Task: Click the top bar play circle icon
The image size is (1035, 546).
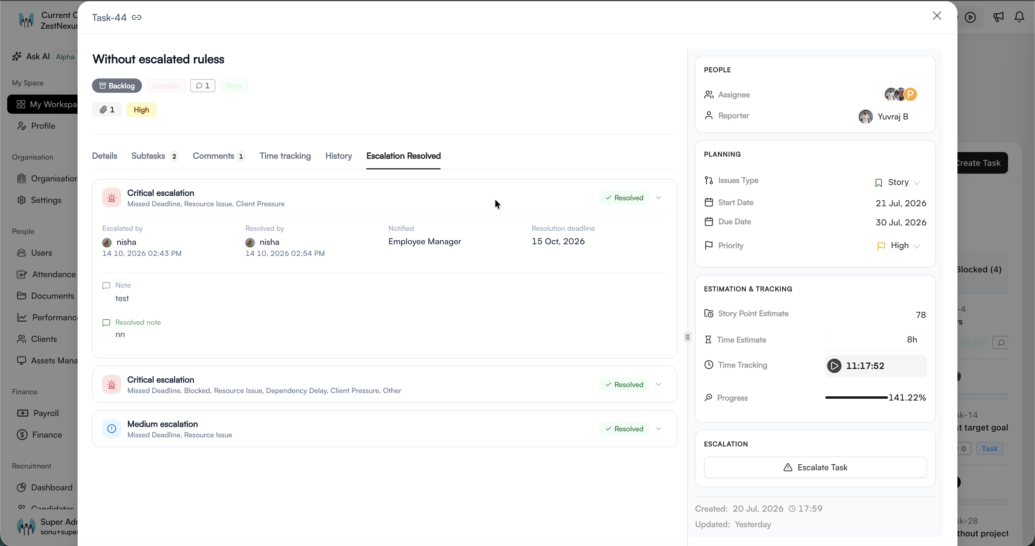Action: pyautogui.click(x=970, y=17)
